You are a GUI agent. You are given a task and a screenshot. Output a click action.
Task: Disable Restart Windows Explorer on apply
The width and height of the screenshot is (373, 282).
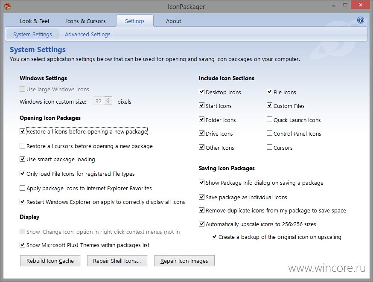click(22, 202)
